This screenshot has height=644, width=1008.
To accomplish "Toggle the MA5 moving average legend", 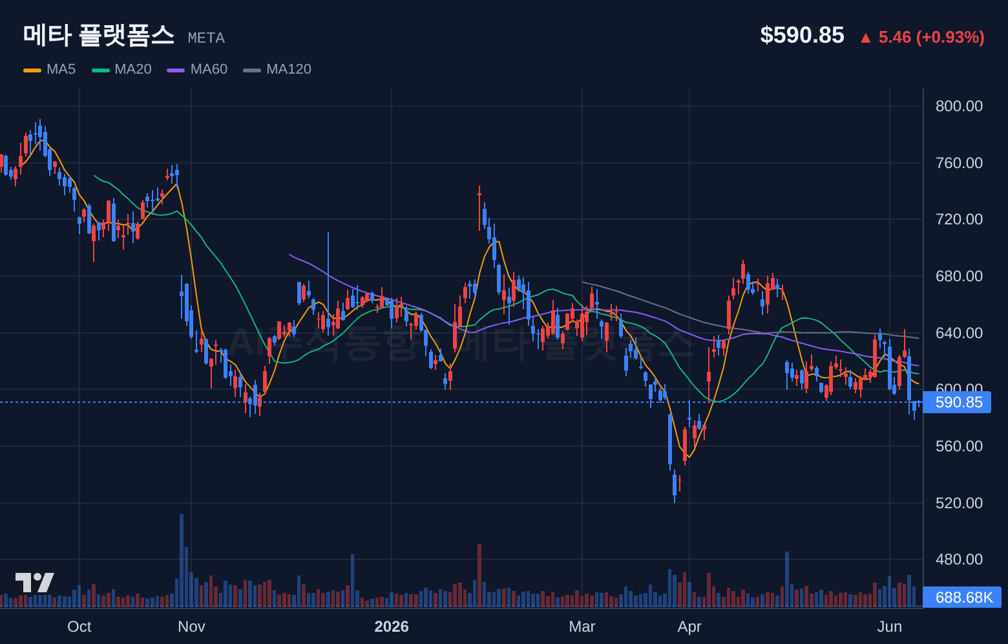I will (x=50, y=69).
